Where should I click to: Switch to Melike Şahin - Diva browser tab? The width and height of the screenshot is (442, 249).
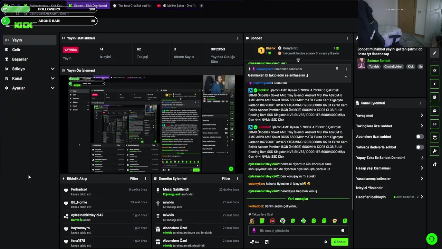tap(176, 6)
